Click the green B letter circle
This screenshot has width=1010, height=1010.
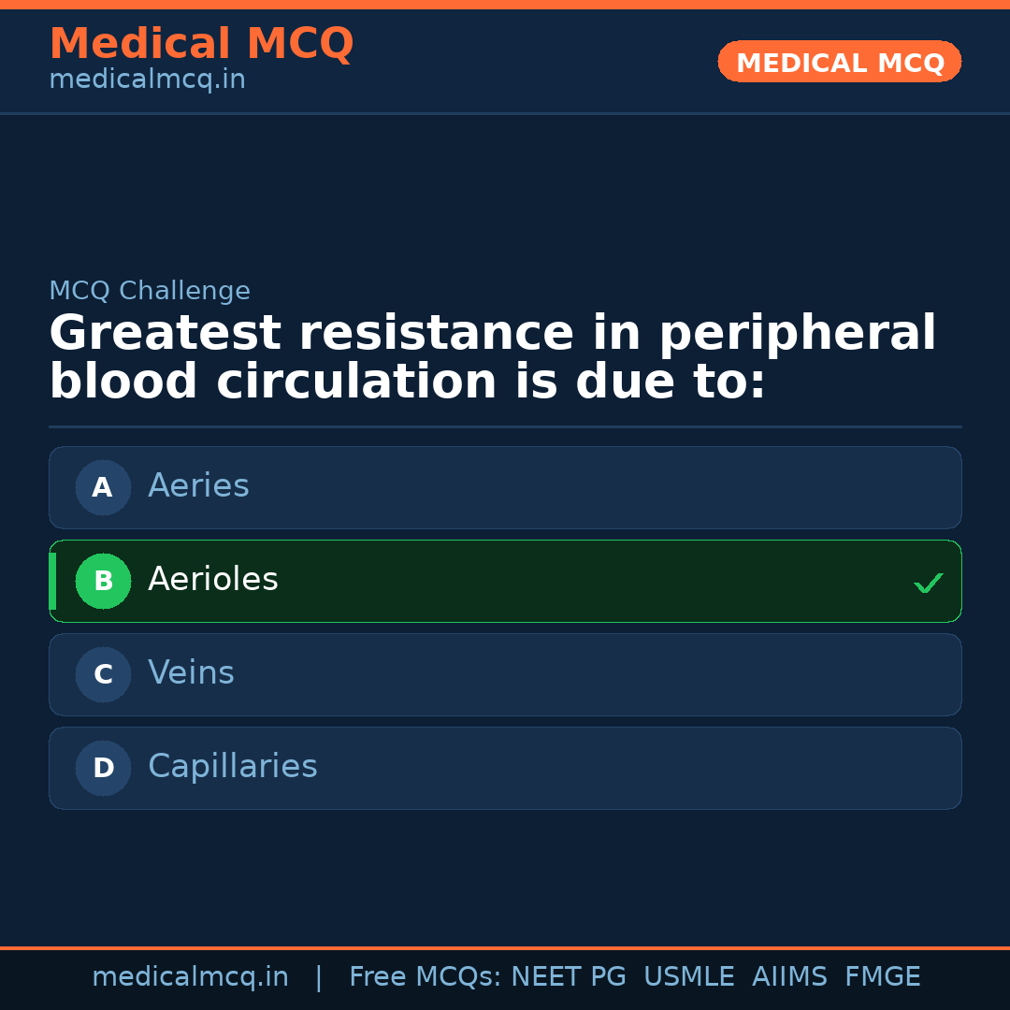(x=103, y=581)
